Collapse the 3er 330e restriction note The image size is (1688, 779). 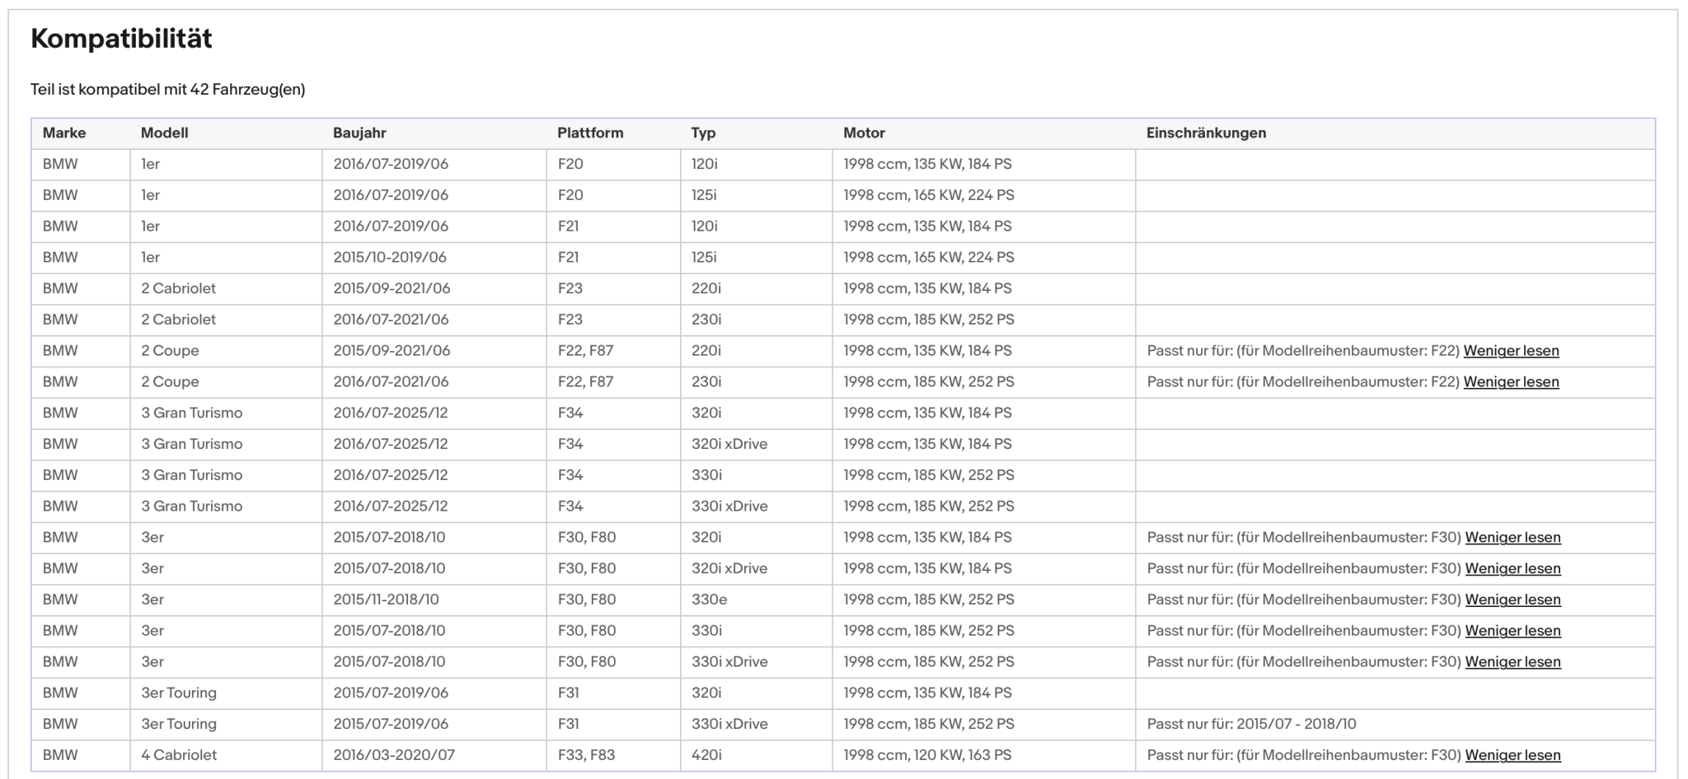coord(1512,599)
